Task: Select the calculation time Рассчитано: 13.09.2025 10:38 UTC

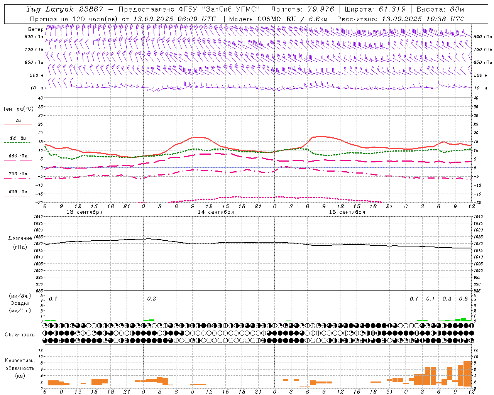Action: 401,19
